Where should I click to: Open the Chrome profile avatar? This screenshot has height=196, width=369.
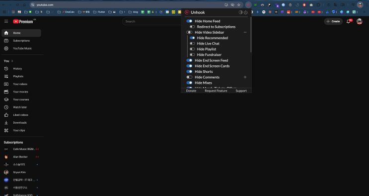point(360,4)
